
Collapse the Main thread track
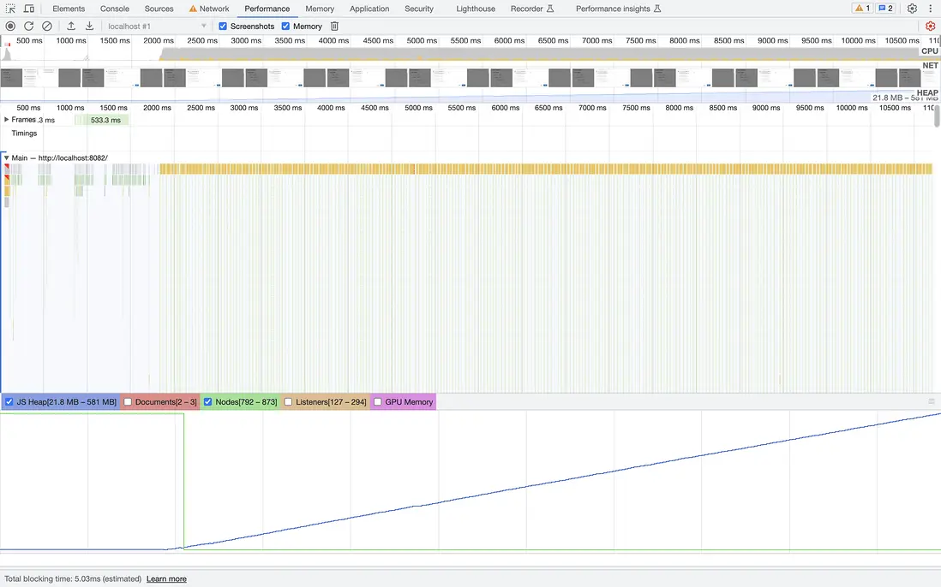(x=7, y=158)
